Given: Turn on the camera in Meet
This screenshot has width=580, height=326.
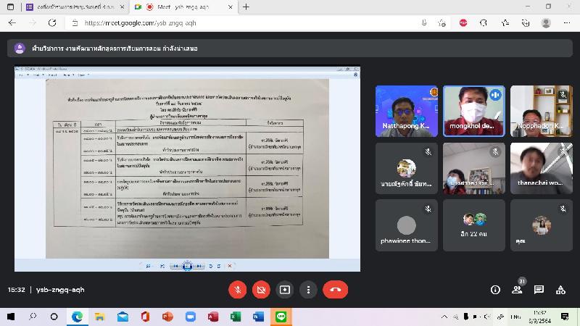Looking at the screenshot, I should (x=261, y=289).
